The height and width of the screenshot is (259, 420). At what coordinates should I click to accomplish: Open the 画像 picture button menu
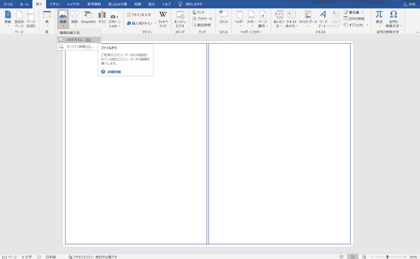(x=63, y=19)
